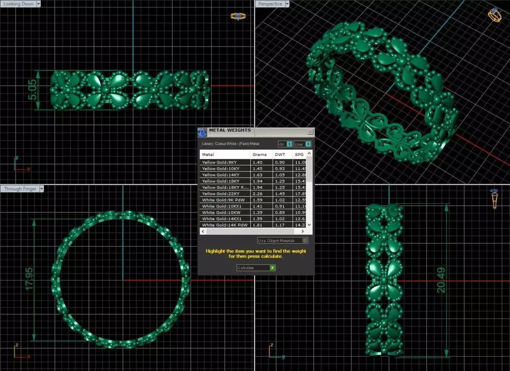Close the Metal Weights dialog
The image size is (510, 371).
[x=310, y=132]
